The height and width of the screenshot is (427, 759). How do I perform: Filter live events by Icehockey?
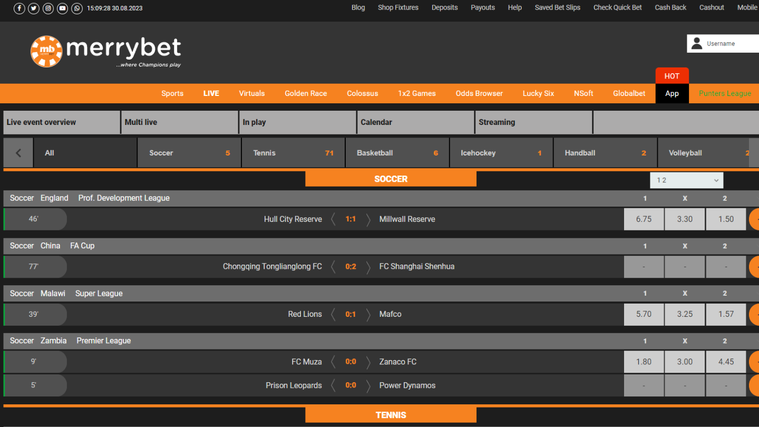(x=501, y=153)
